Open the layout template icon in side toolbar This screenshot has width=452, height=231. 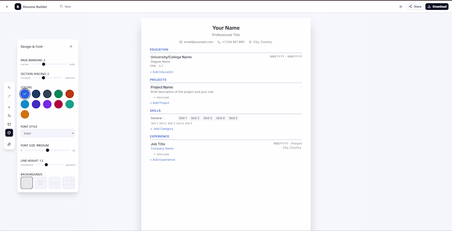coord(9,124)
